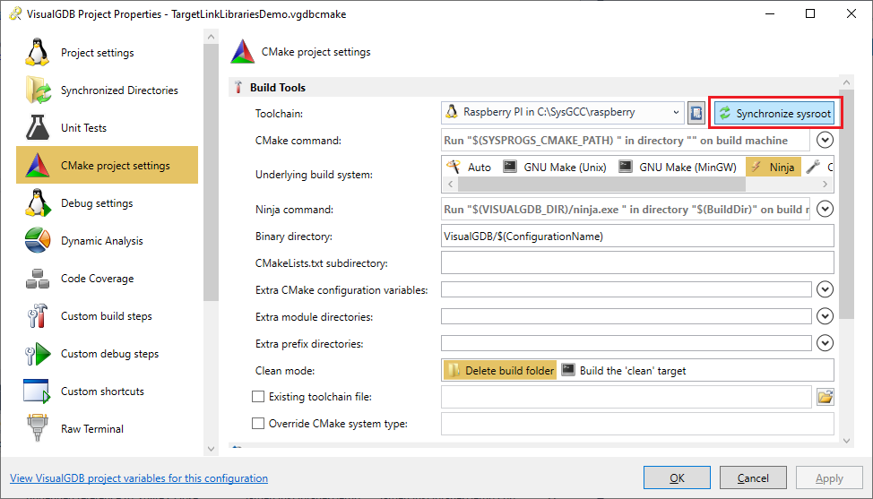The width and height of the screenshot is (873, 499).
Task: Click the Build Tools hammer icon
Action: coord(238,87)
